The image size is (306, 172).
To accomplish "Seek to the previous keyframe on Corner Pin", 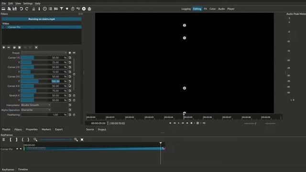I will 17,149.
